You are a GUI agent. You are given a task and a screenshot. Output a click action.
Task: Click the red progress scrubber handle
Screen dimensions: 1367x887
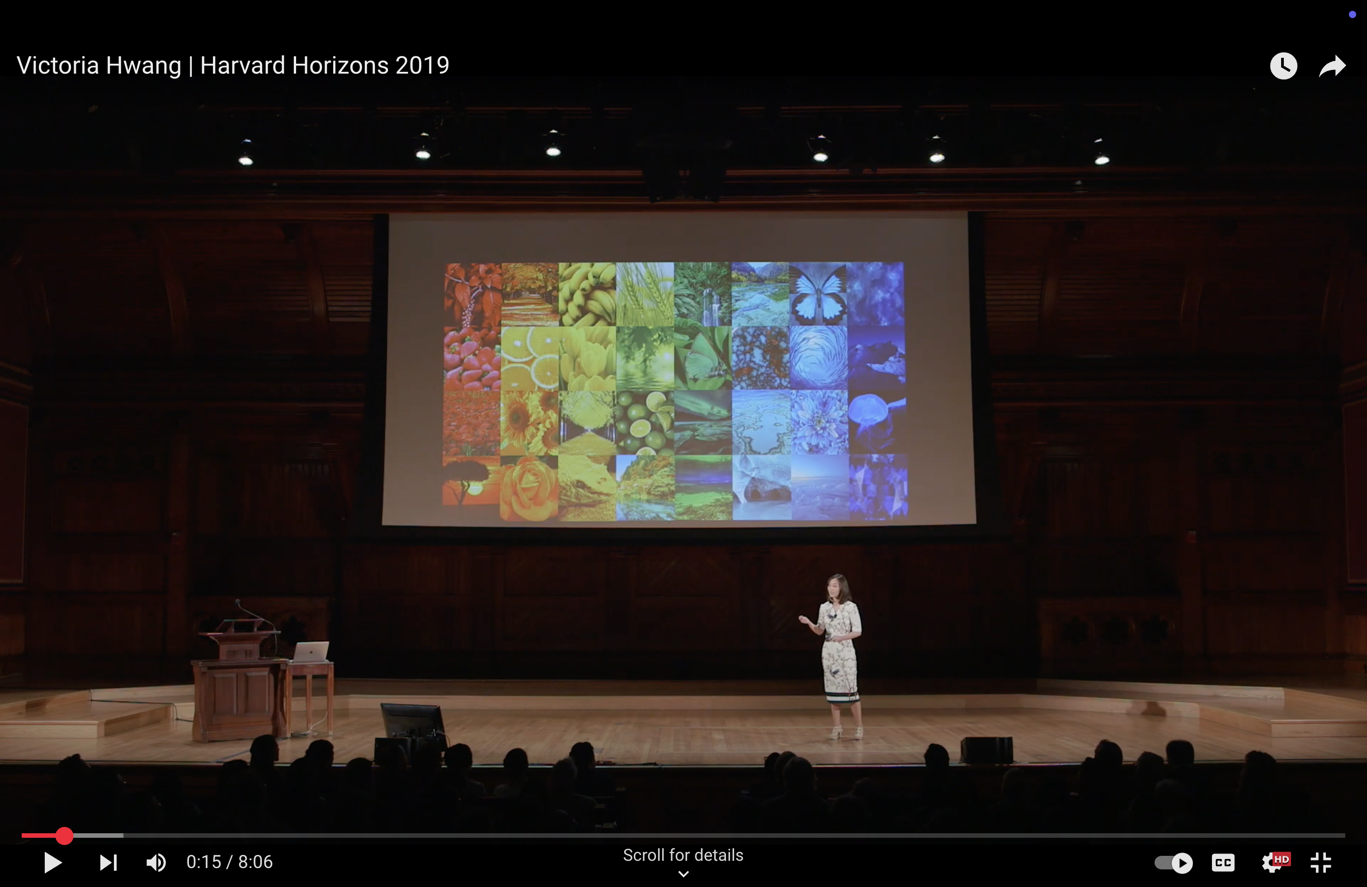(64, 836)
